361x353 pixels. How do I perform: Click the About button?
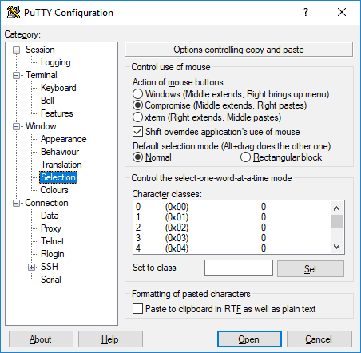[41, 339]
